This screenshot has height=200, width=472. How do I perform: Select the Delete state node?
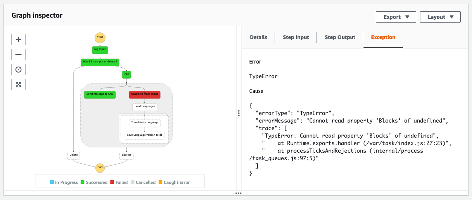point(73,155)
